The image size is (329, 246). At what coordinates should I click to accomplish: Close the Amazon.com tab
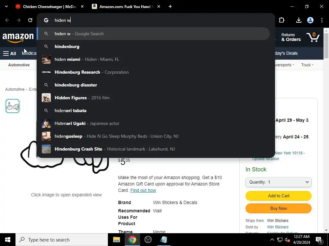159,6
